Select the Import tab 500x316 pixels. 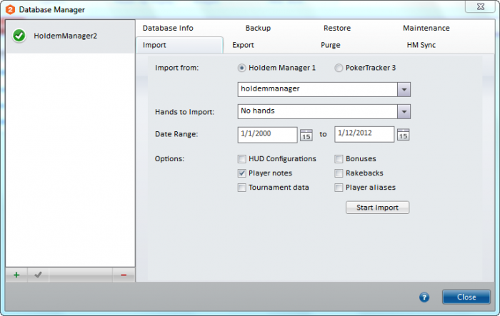point(179,45)
